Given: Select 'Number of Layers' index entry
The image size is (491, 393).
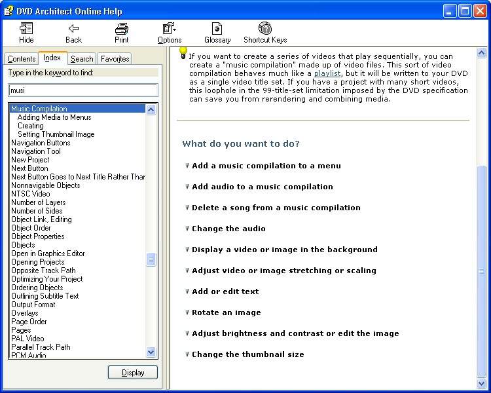Looking at the screenshot, I should (39, 202).
